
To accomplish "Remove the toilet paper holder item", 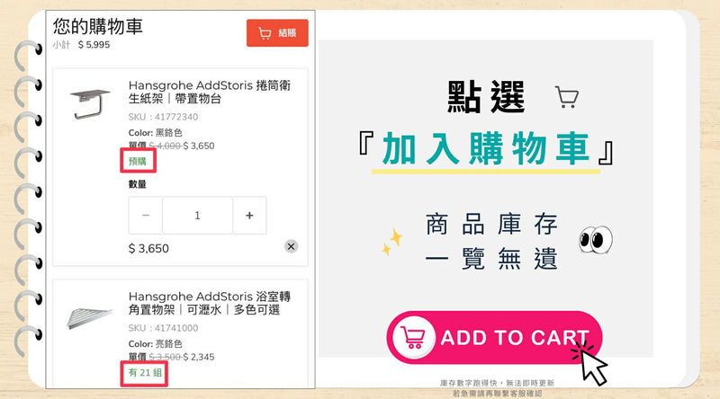I will (291, 246).
